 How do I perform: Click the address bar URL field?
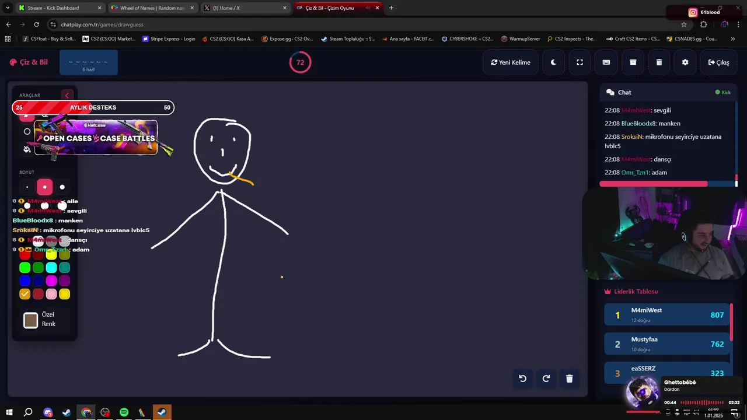click(x=368, y=24)
